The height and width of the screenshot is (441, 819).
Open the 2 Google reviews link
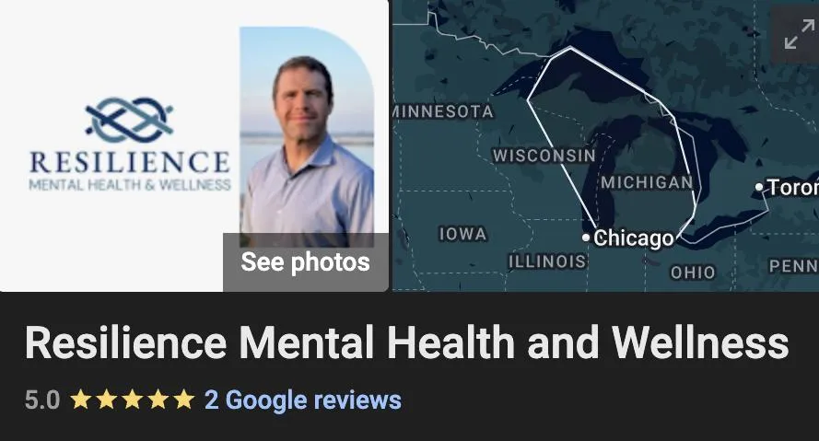click(x=303, y=400)
